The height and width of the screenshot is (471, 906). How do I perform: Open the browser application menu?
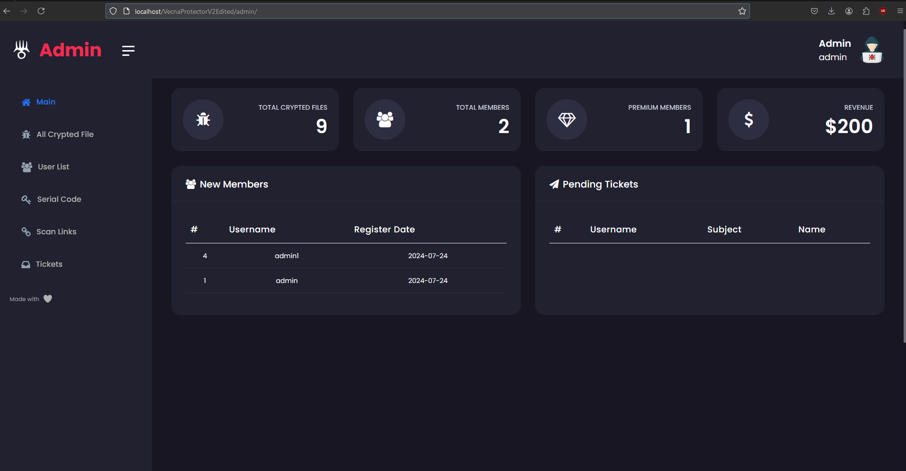pyautogui.click(x=900, y=11)
